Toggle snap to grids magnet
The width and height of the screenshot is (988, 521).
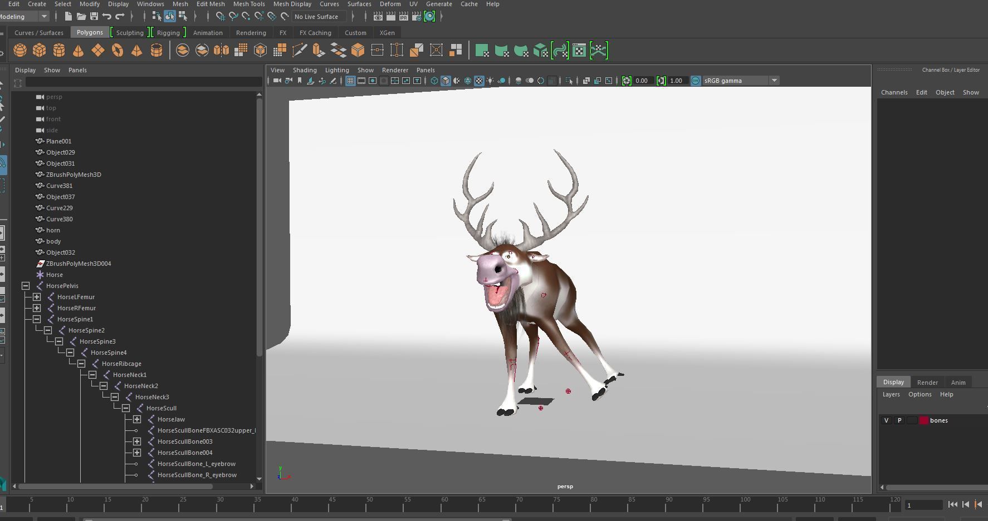coord(221,17)
